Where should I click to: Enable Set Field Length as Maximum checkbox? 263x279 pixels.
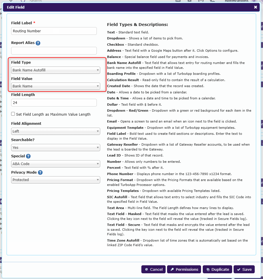(13, 114)
